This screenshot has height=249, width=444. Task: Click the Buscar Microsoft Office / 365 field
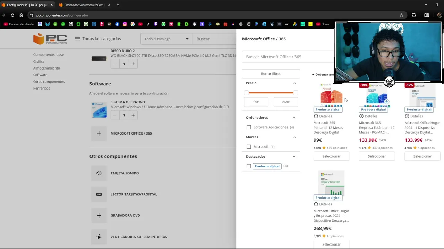point(288,57)
